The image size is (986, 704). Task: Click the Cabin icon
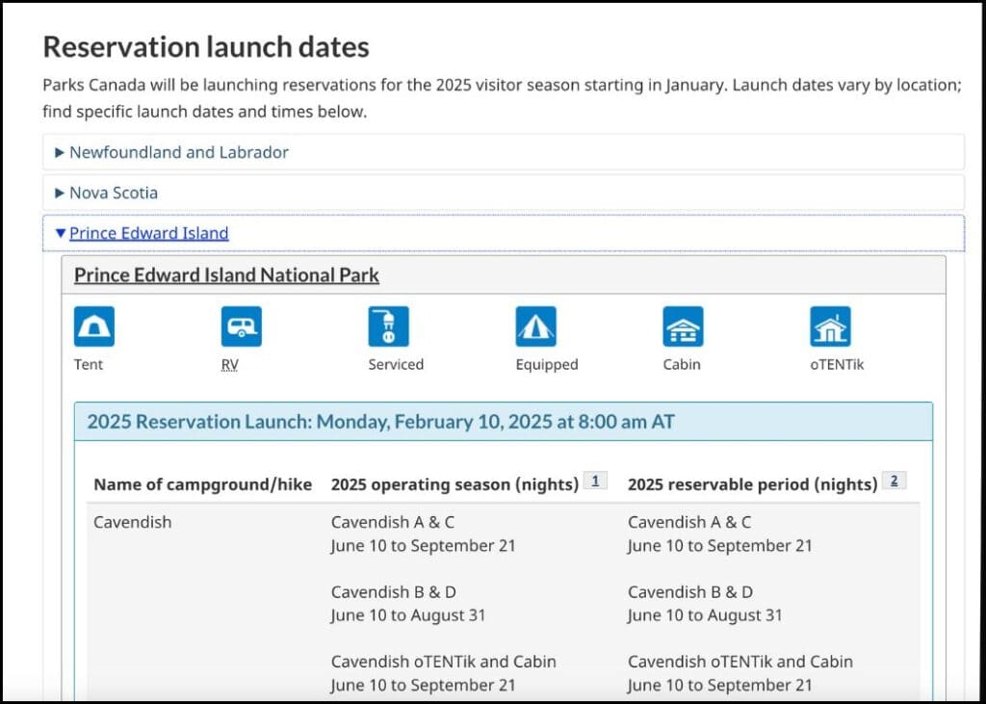click(683, 326)
